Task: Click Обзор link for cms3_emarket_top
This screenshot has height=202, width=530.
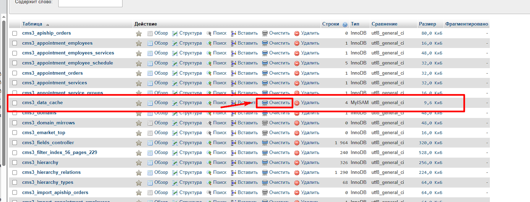Action: [161, 133]
